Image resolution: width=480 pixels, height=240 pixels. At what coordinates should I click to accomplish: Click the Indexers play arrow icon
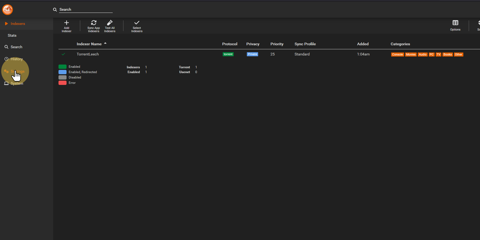coord(6,24)
